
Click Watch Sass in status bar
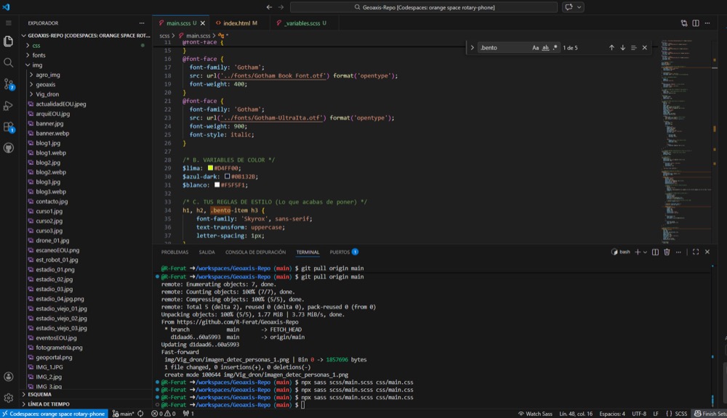[x=535, y=414]
